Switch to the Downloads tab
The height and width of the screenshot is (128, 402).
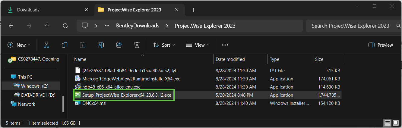[28, 10]
